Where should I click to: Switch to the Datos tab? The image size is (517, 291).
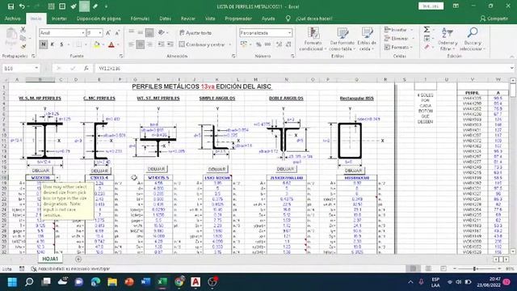coord(165,19)
